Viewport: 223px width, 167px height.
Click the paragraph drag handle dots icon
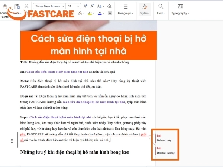click(12, 141)
